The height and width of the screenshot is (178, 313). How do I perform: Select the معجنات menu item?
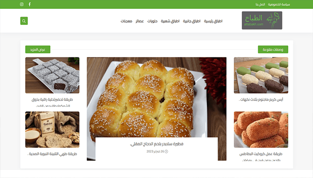coord(127,21)
